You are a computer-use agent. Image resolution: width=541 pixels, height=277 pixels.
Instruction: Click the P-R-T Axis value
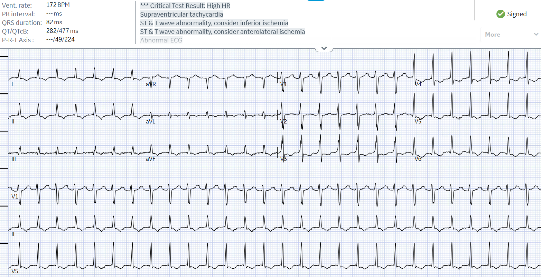[60, 40]
